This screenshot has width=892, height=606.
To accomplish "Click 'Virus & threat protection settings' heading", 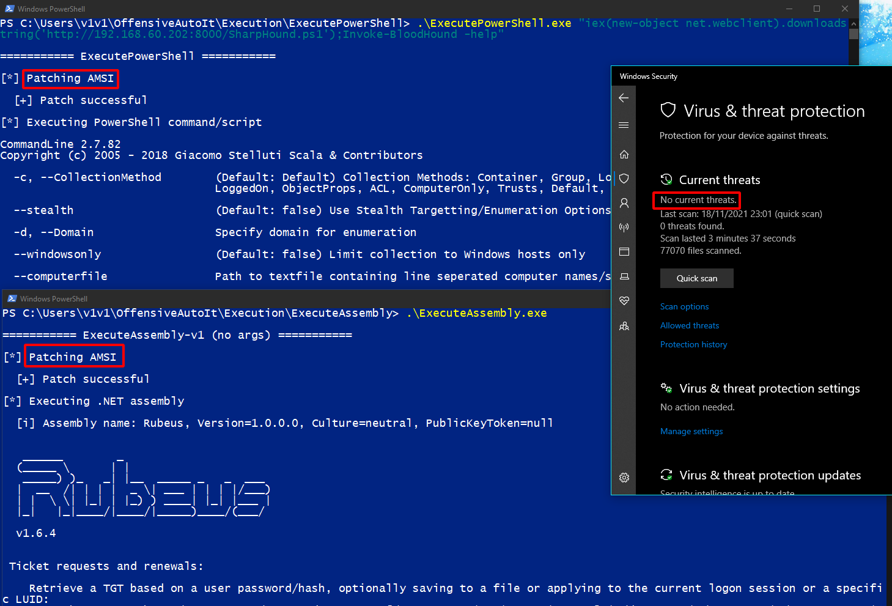I will (x=770, y=388).
